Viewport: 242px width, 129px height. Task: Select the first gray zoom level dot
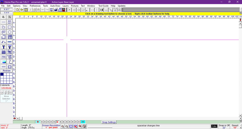42,122
